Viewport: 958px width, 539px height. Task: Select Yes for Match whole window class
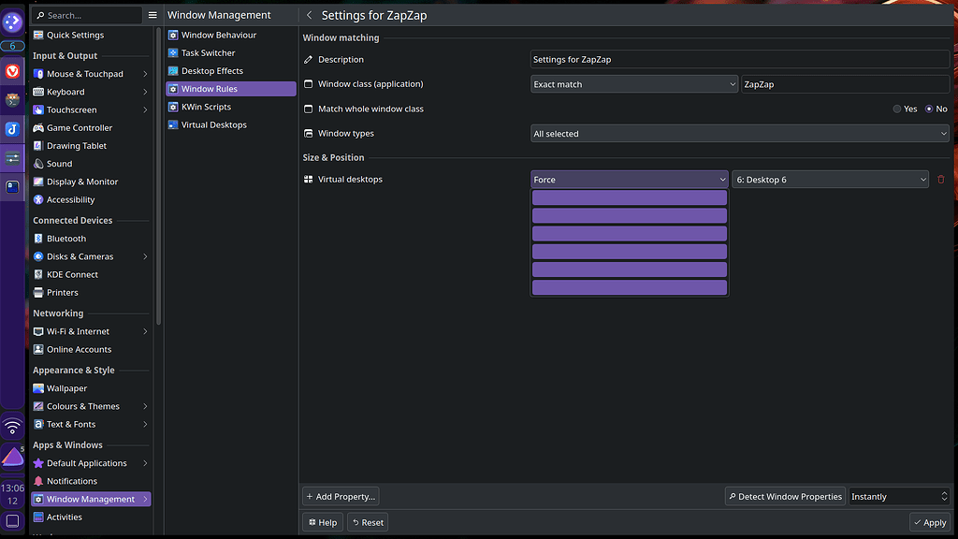tap(905, 109)
